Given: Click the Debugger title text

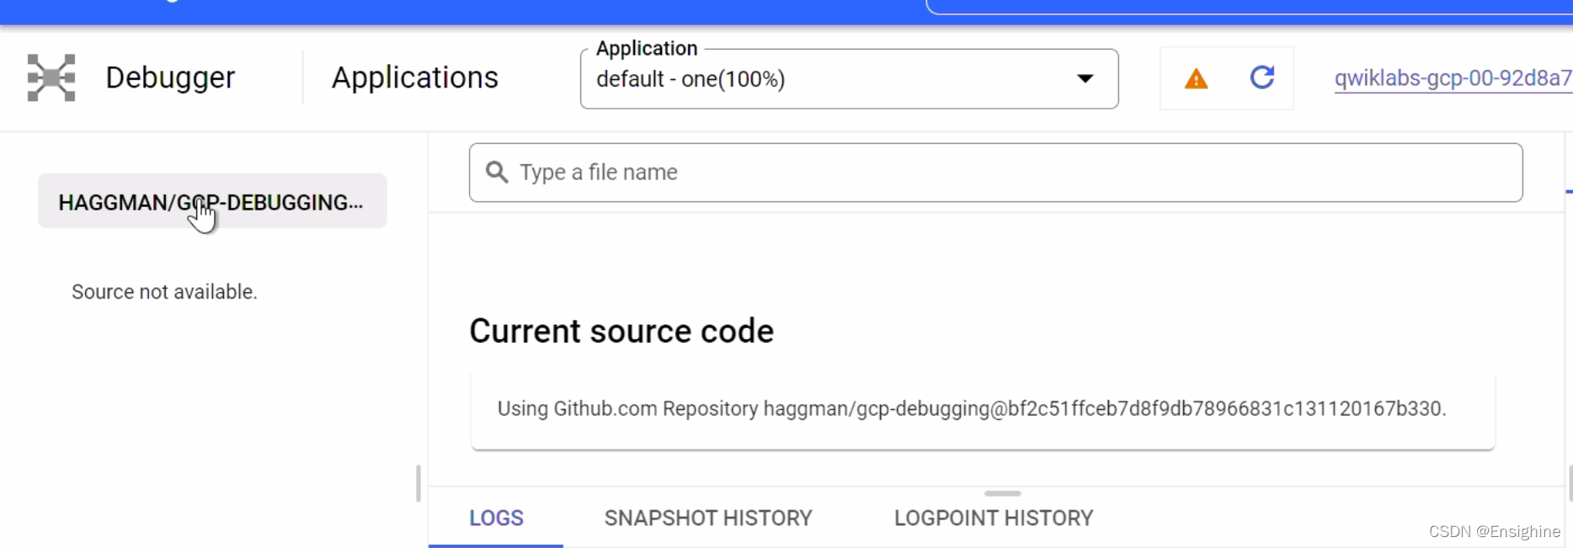Looking at the screenshot, I should [x=170, y=77].
